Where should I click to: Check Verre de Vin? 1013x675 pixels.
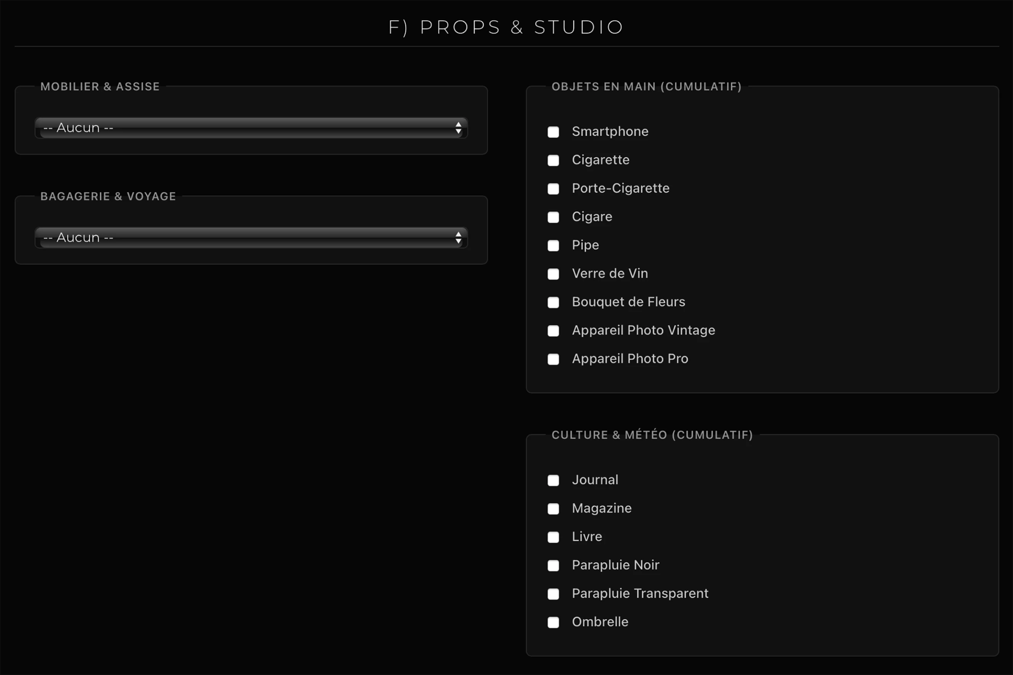click(553, 274)
